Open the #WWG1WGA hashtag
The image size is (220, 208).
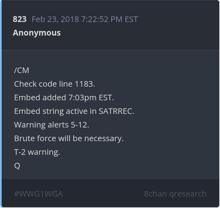pyautogui.click(x=38, y=194)
